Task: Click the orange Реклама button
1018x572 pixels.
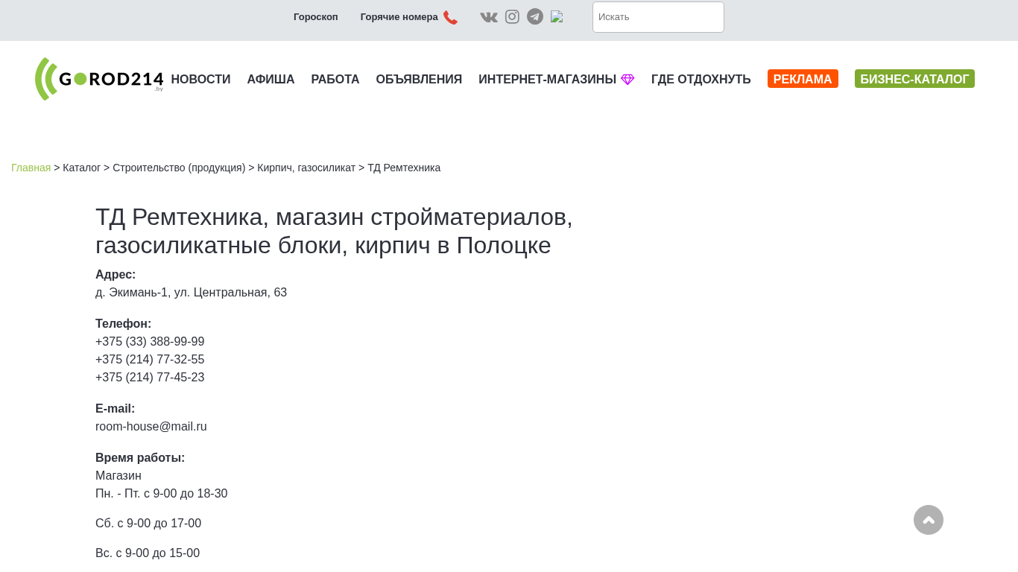Action: point(803,79)
